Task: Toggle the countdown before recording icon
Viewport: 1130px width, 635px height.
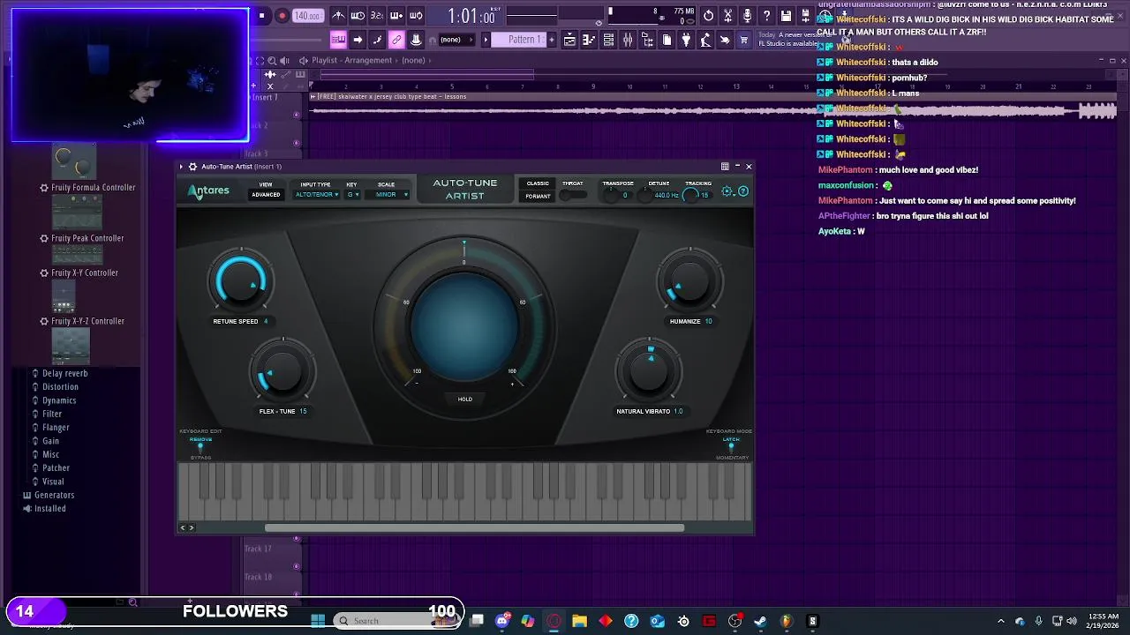Action: [x=377, y=16]
